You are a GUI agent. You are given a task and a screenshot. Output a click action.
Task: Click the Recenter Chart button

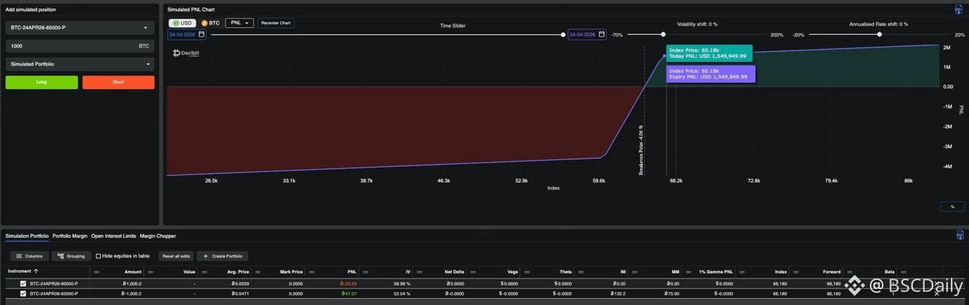coord(276,23)
